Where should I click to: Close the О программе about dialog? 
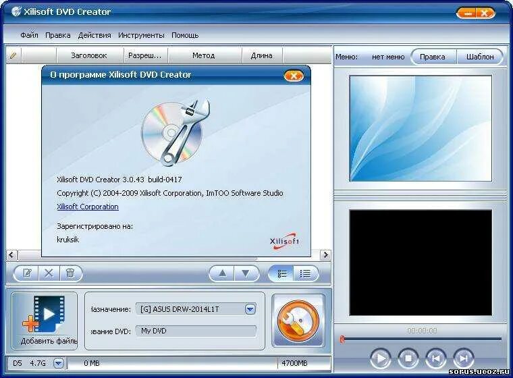(294, 76)
